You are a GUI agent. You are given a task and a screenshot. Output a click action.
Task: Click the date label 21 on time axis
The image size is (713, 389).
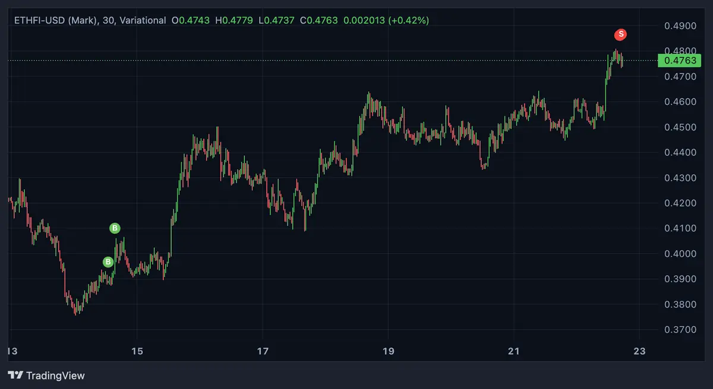tap(514, 351)
